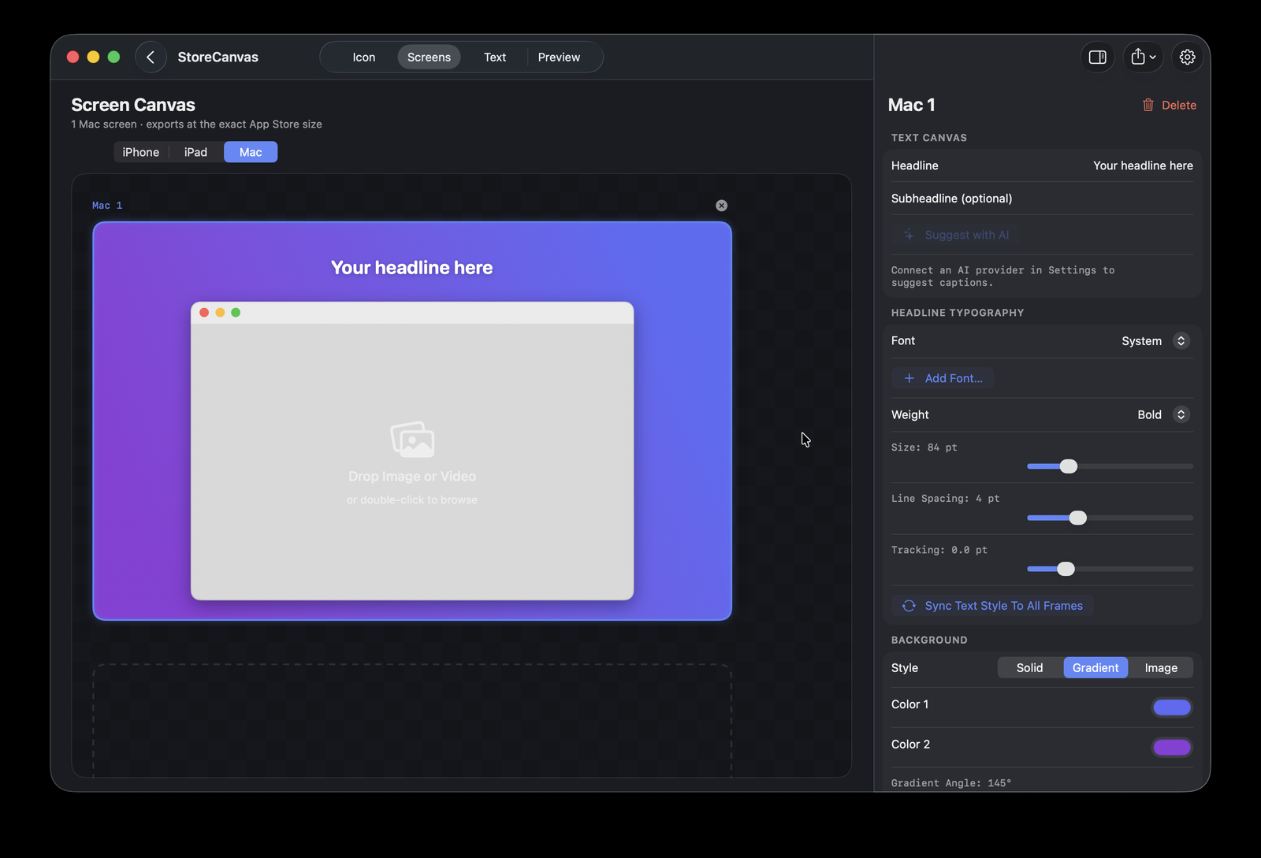
Task: Click the Subheadline (optional) field
Action: 1042,199
